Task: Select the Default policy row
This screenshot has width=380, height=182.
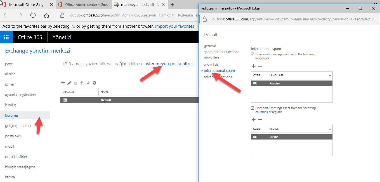Action: point(129,100)
